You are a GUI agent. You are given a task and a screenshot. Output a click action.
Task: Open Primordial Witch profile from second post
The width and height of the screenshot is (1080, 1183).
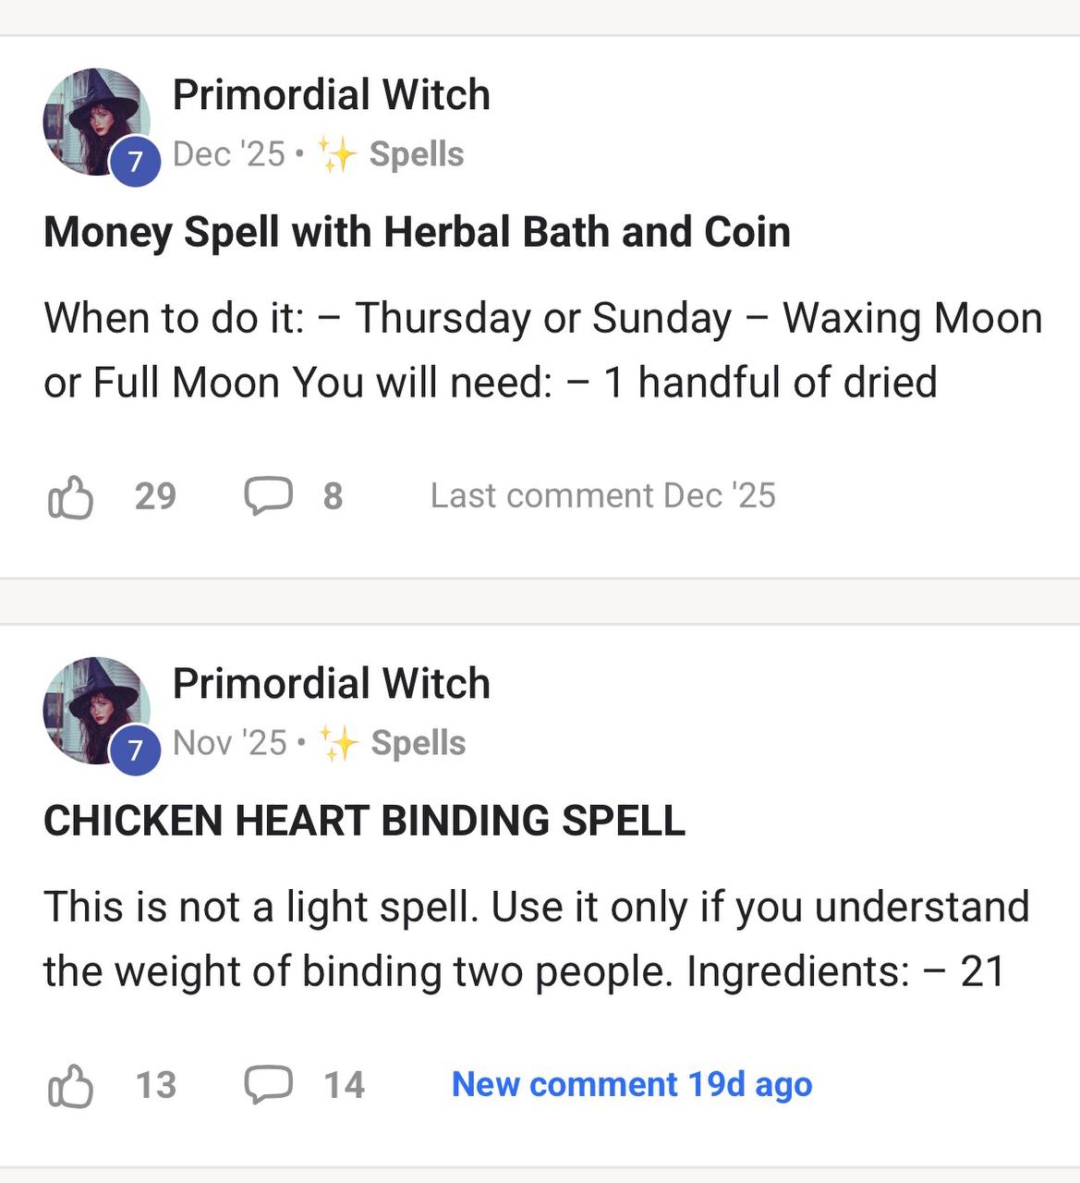[x=333, y=683]
